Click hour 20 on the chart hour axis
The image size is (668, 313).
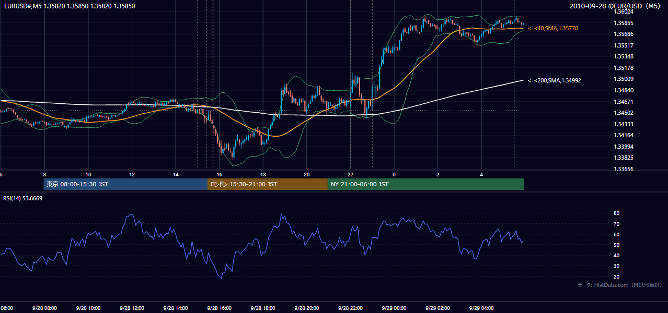[x=307, y=175]
